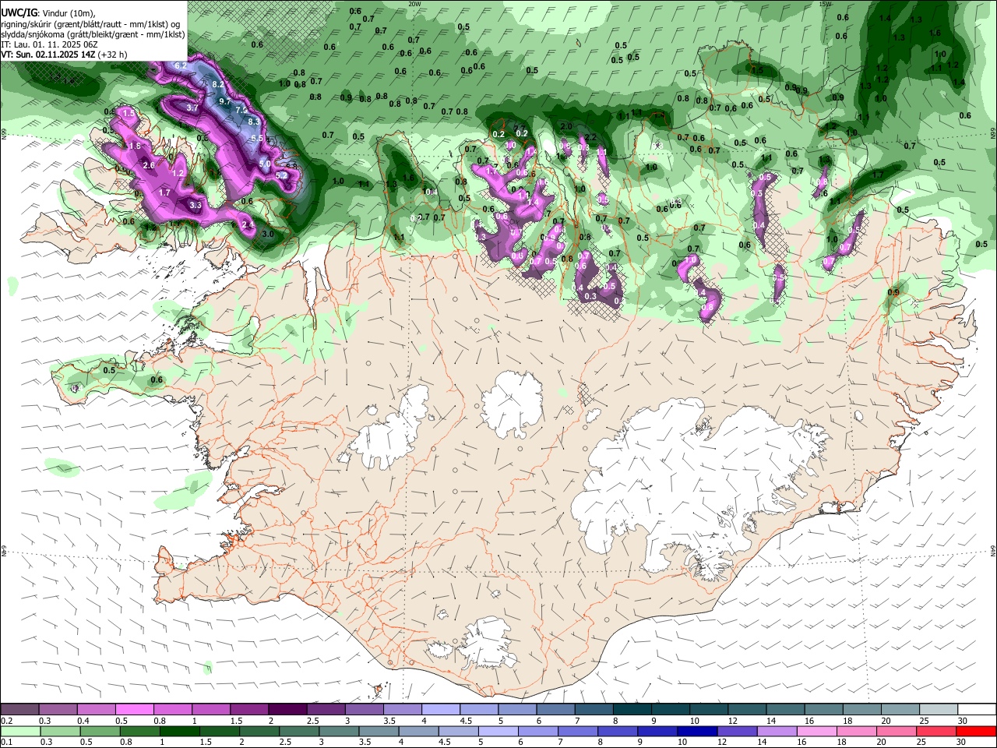
Task: Click the 3.7 snowfall value
Action: (192, 108)
